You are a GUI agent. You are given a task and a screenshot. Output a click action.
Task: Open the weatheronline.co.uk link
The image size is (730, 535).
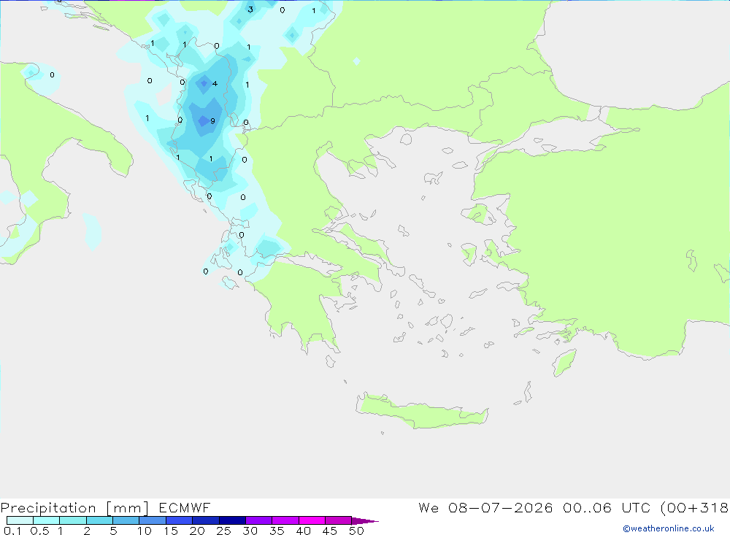click(x=669, y=528)
